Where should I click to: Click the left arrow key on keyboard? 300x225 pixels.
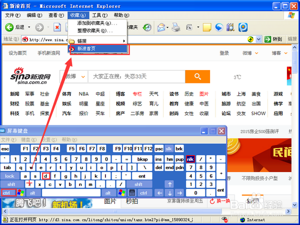[x=159, y=193]
